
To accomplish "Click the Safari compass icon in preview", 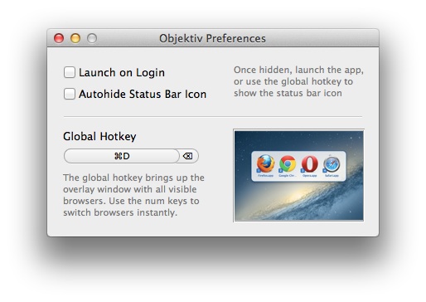I will click(332, 164).
